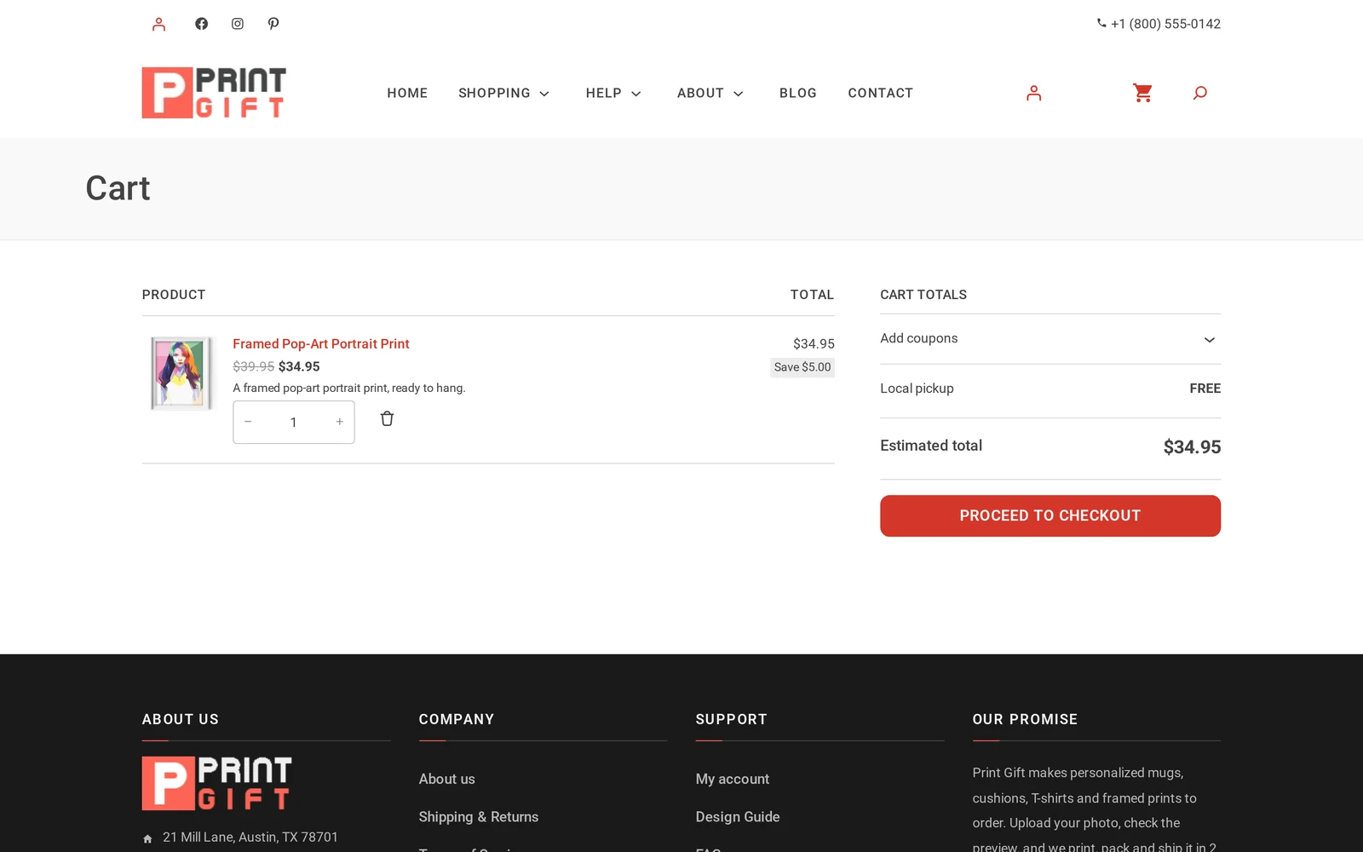
Task: Open the Framed Pop-Art Portrait Print link
Action: tap(321, 344)
